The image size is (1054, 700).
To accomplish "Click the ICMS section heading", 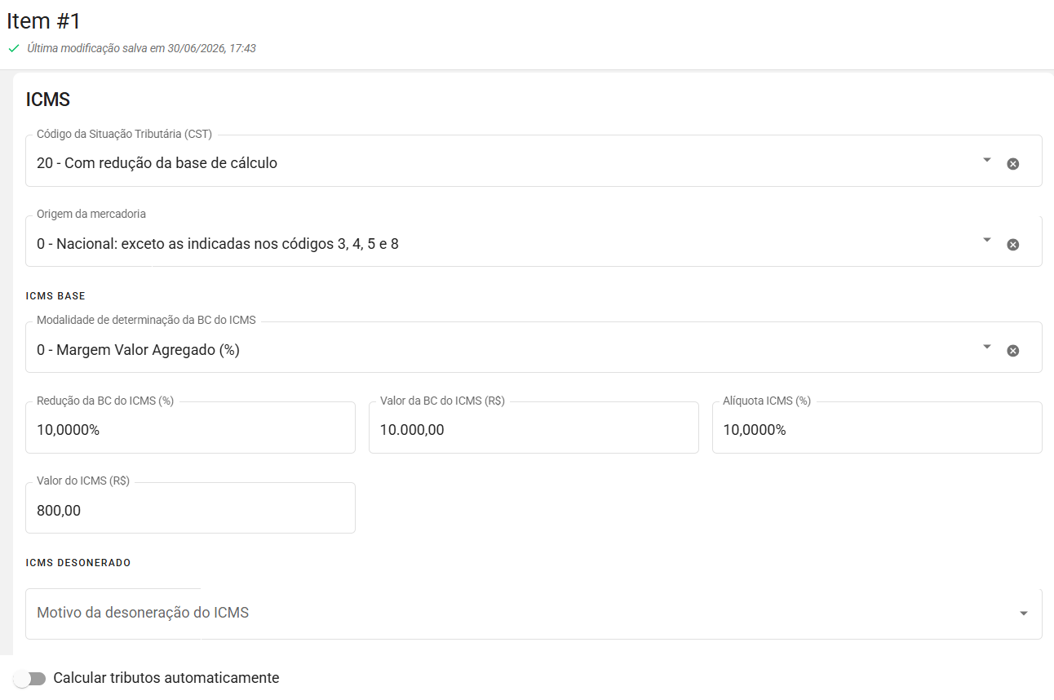I will coord(48,100).
